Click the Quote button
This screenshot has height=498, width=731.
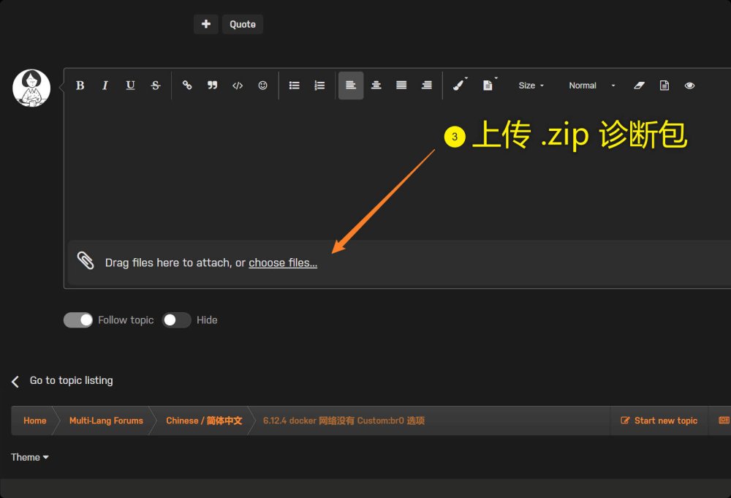243,24
